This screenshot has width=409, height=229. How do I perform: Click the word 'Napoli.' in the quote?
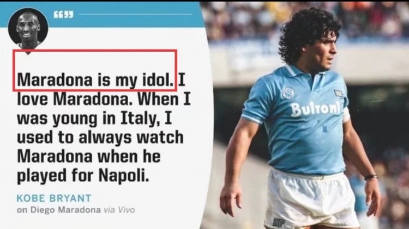(124, 176)
